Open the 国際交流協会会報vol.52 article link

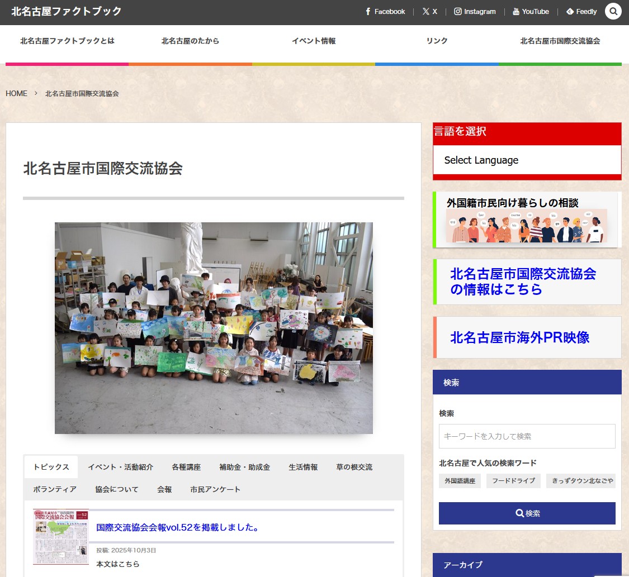pyautogui.click(x=177, y=527)
